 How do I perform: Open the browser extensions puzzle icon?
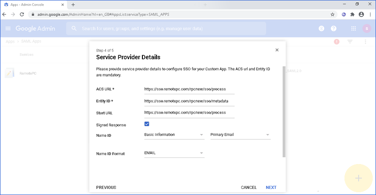click(352, 15)
